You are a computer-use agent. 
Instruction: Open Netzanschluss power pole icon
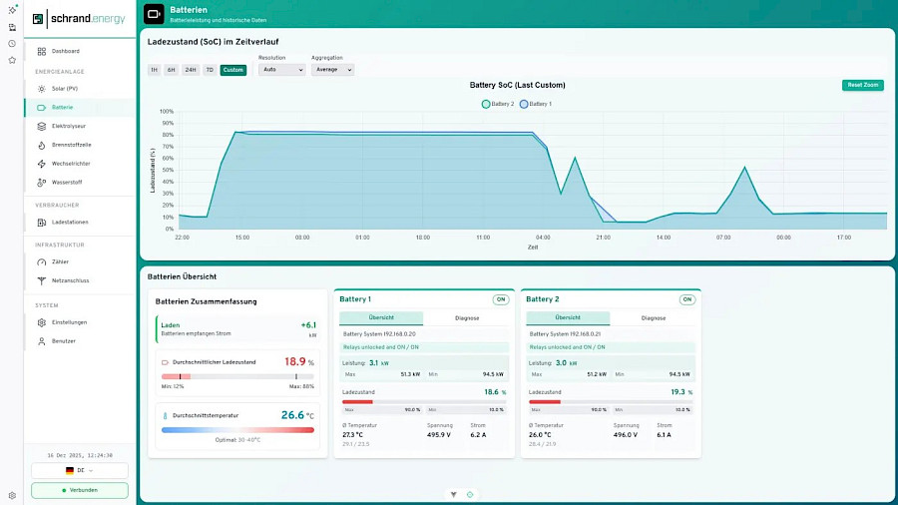41,280
